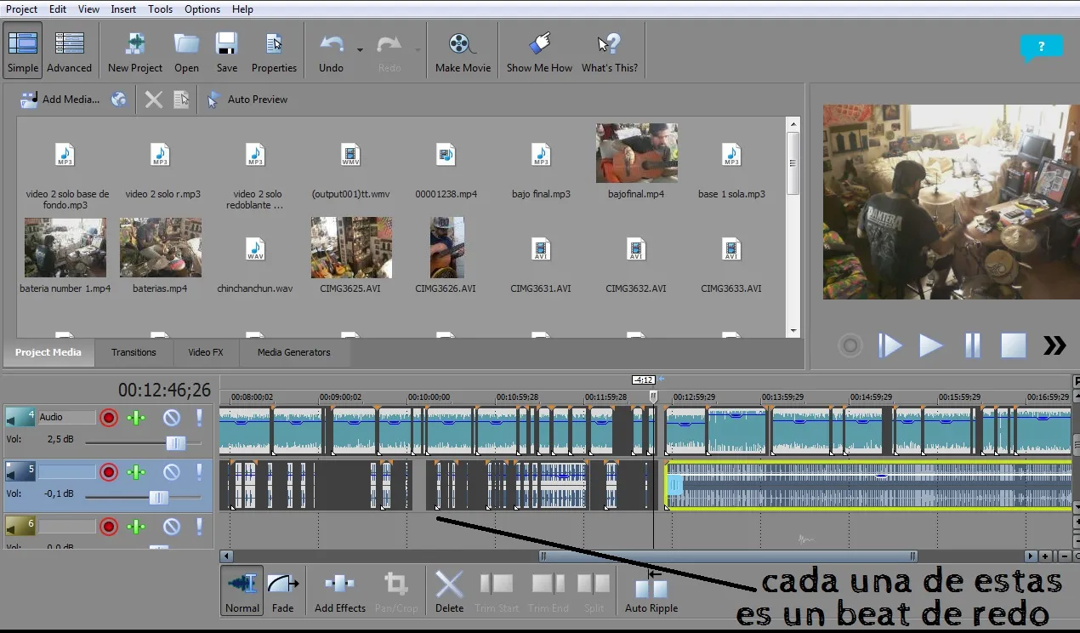Click Make Movie
Image resolution: width=1080 pixels, height=633 pixels.
pos(463,50)
